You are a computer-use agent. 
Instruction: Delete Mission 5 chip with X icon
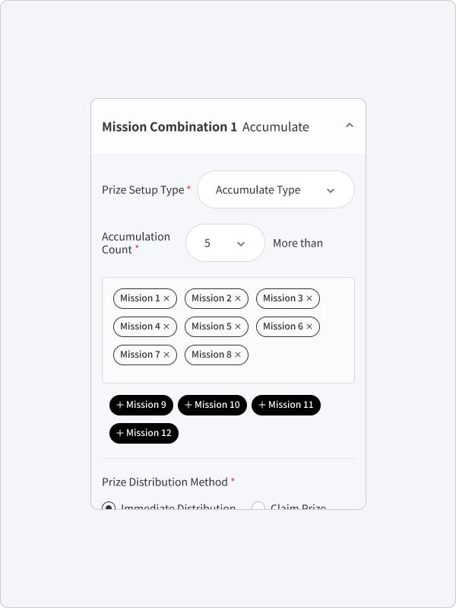[x=238, y=327]
